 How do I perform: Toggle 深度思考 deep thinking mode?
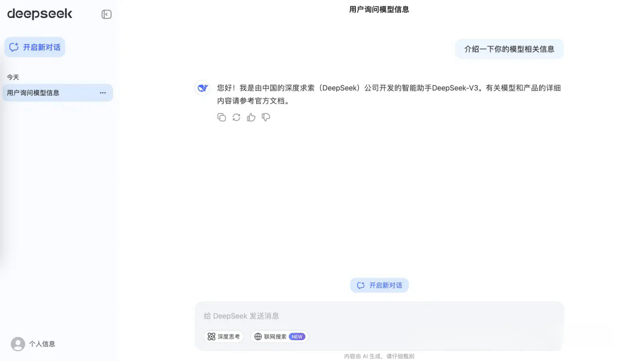tap(224, 337)
